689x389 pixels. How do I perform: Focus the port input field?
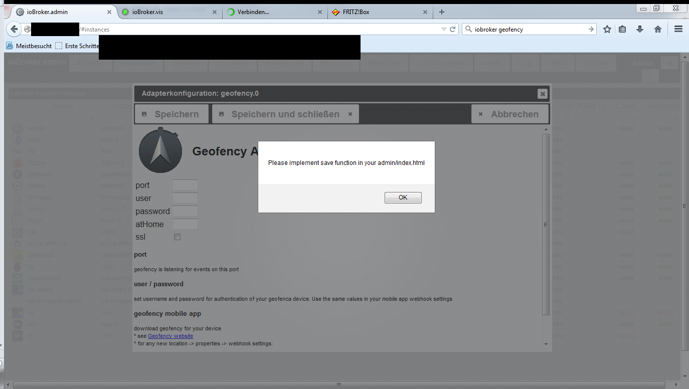(x=185, y=185)
